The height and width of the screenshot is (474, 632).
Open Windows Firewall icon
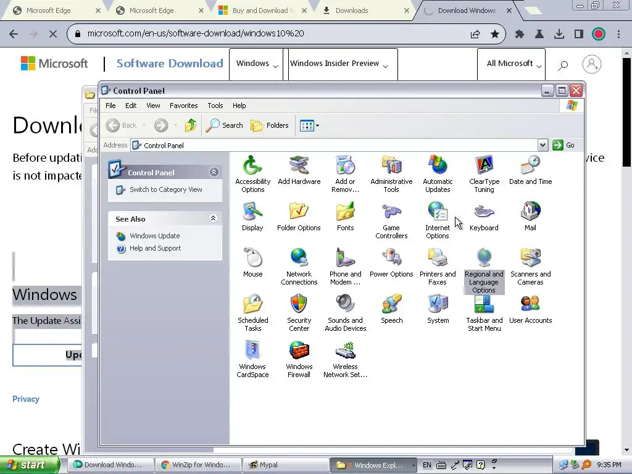(x=299, y=360)
